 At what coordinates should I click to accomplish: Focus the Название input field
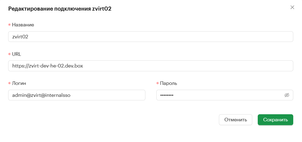151,37
